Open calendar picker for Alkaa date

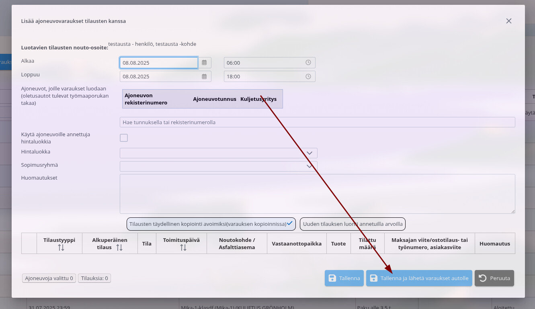click(x=204, y=63)
